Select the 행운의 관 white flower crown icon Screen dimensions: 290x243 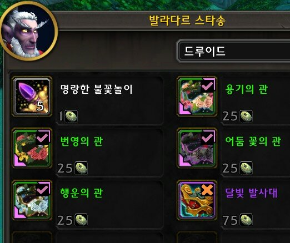(32, 200)
